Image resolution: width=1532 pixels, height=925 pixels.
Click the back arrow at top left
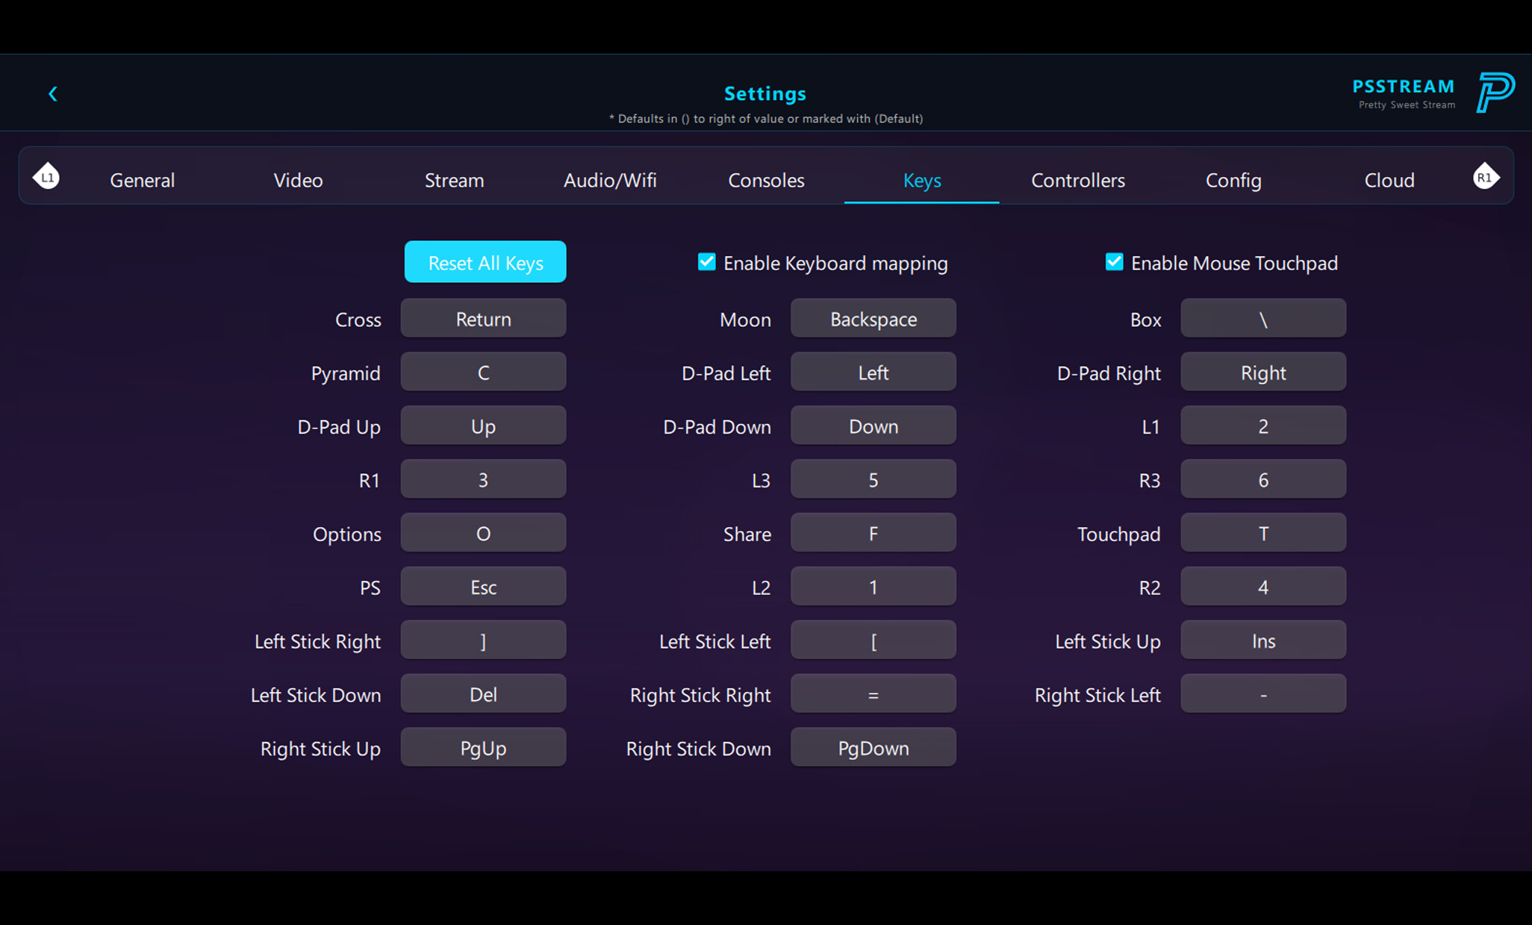[x=53, y=93]
